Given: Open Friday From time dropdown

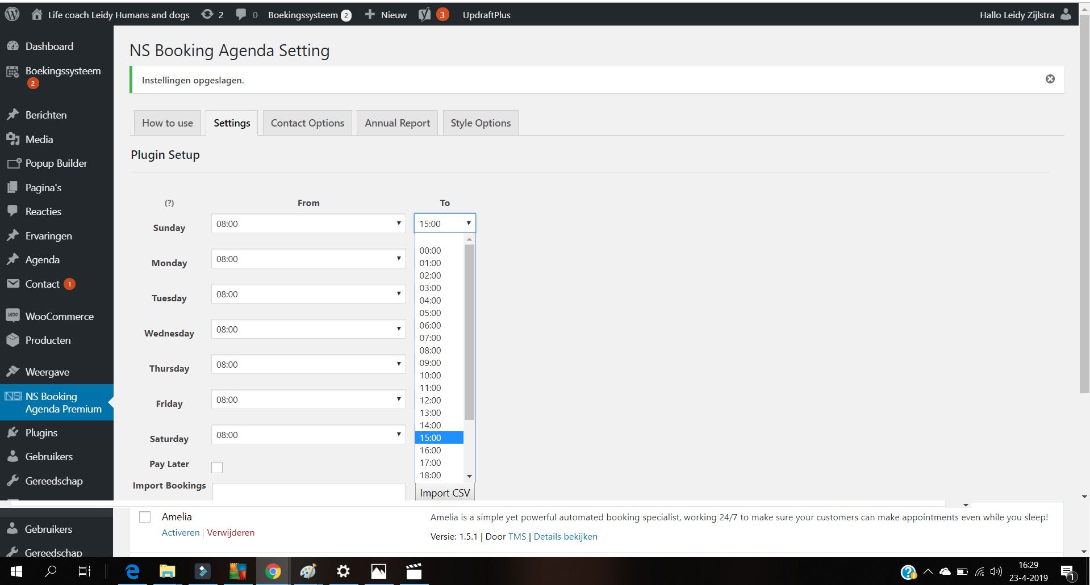Looking at the screenshot, I should 308,399.
